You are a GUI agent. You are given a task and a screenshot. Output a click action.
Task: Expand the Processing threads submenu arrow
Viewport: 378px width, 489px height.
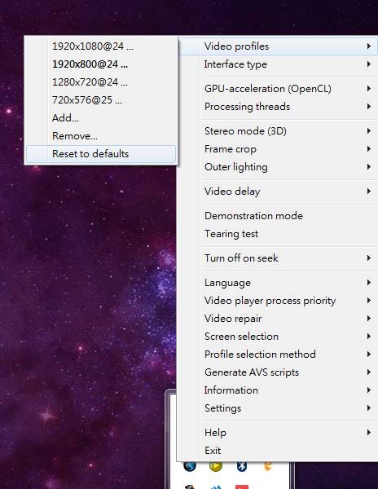369,107
